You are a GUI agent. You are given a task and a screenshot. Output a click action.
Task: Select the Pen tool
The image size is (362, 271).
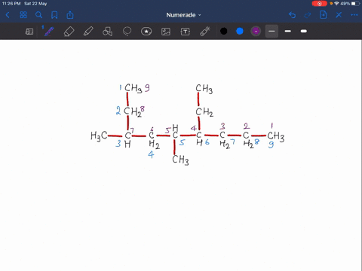[49, 32]
